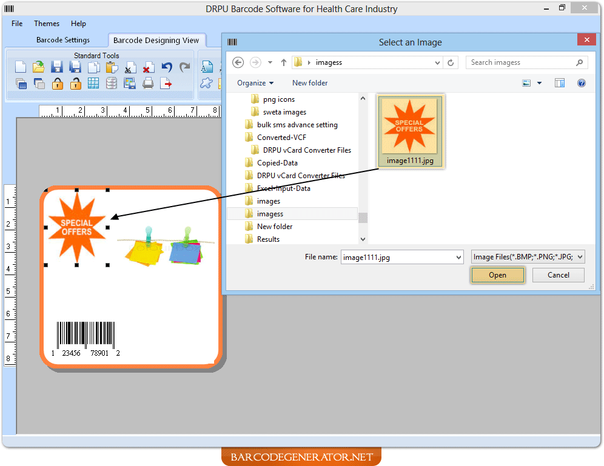The image size is (604, 466).
Task: Click the Help question mark in the dialog
Action: pyautogui.click(x=581, y=83)
